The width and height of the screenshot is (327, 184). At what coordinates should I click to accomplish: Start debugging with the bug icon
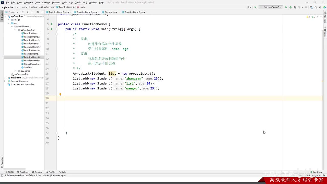tap(290, 7)
